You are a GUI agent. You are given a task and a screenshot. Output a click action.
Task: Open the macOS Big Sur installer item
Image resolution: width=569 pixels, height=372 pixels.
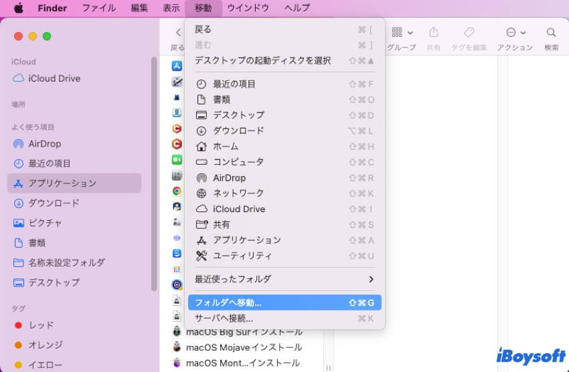pyautogui.click(x=244, y=332)
